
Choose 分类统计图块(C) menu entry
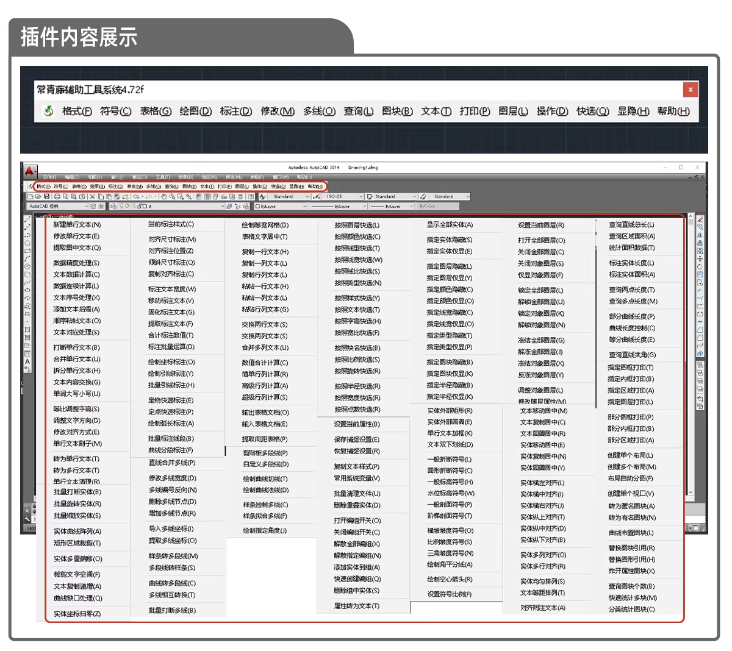coord(631,610)
